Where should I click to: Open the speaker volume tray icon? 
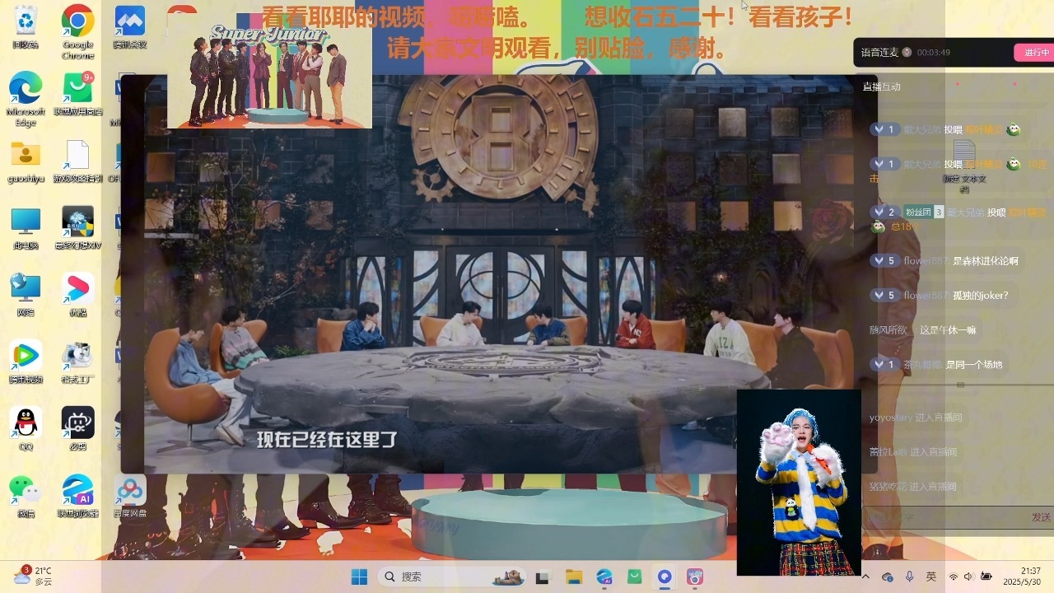(x=968, y=577)
